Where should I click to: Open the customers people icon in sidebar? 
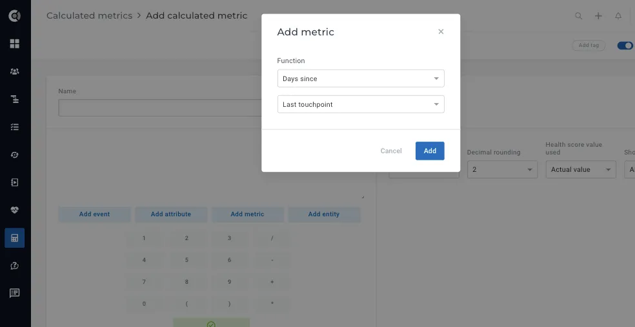pos(15,71)
